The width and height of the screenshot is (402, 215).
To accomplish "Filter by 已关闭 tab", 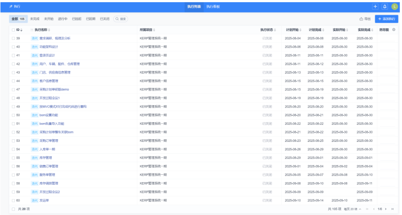I will point(104,19).
